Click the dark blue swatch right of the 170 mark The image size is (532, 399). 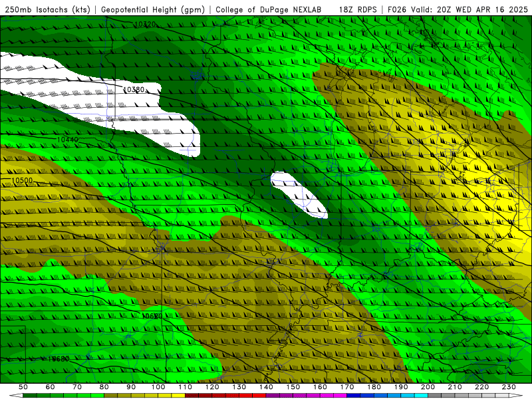pos(354,396)
